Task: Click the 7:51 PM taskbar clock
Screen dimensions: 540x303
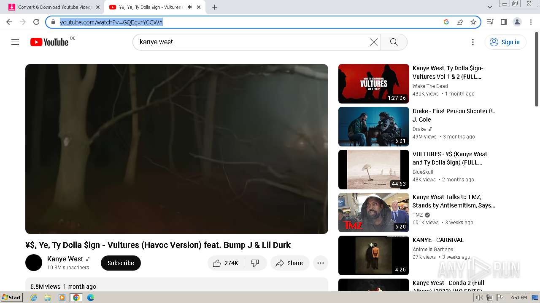Action: pyautogui.click(x=518, y=298)
